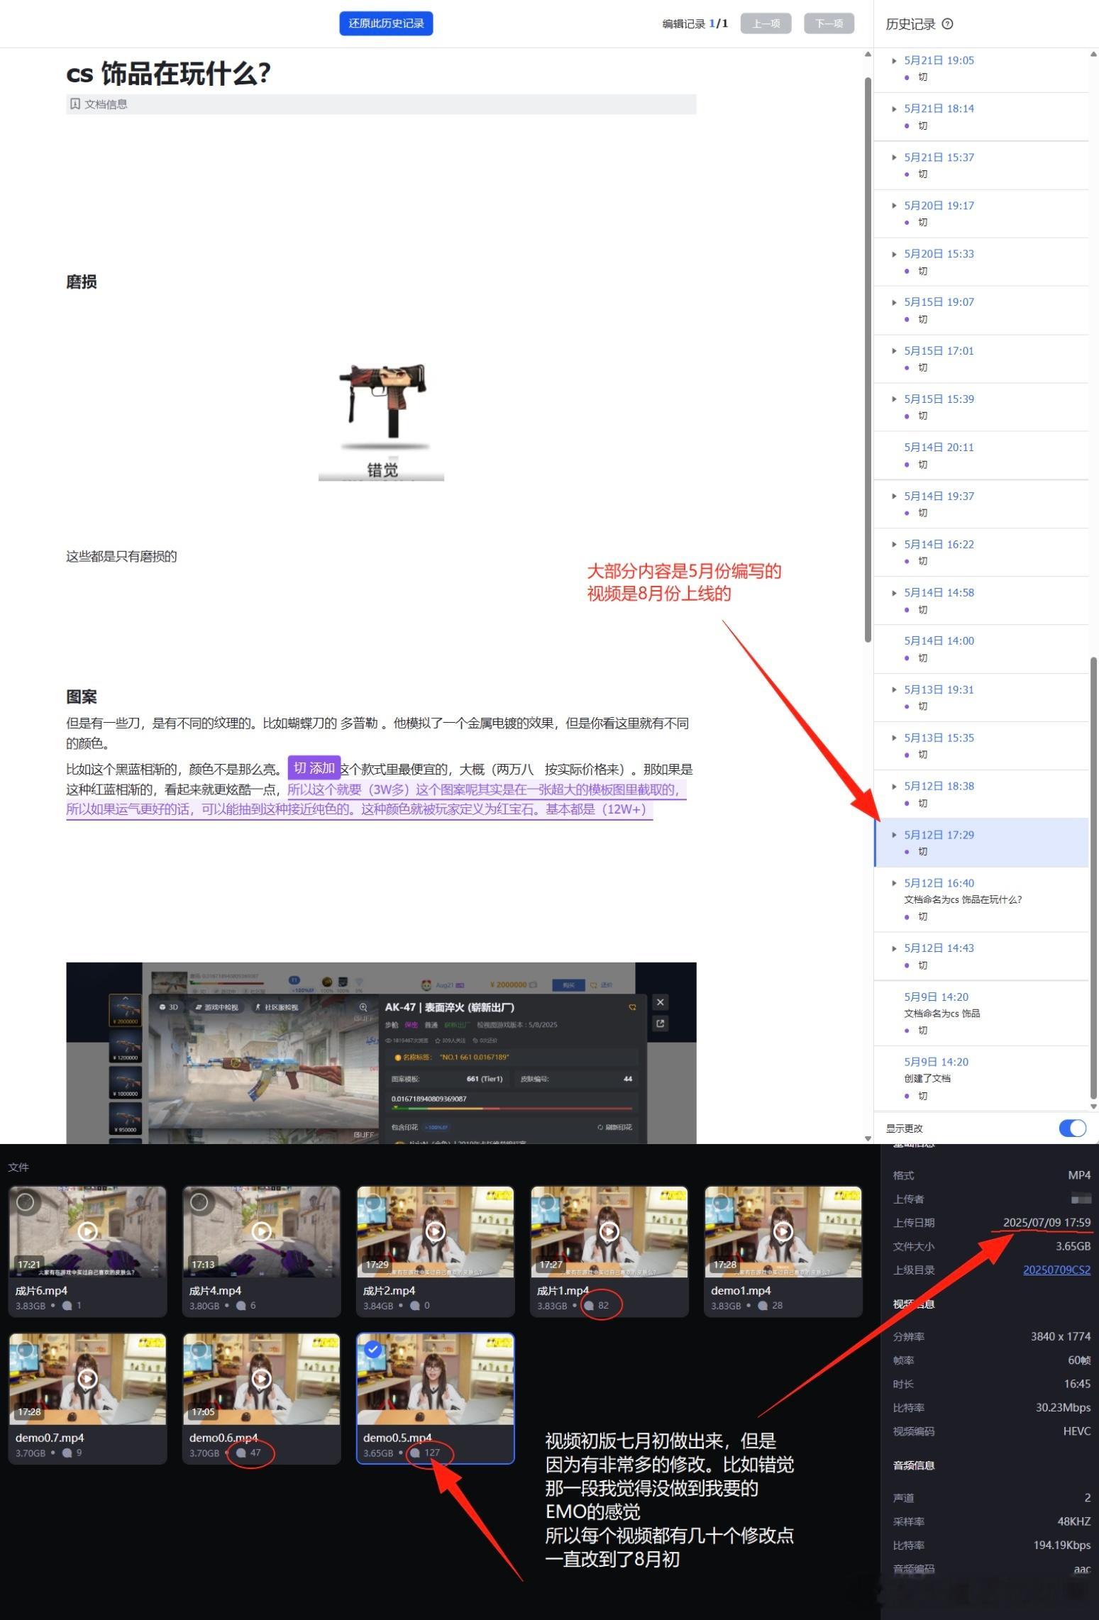1099x1620 pixels.
Task: Play the 成片4.mp4 video
Action: 262,1231
